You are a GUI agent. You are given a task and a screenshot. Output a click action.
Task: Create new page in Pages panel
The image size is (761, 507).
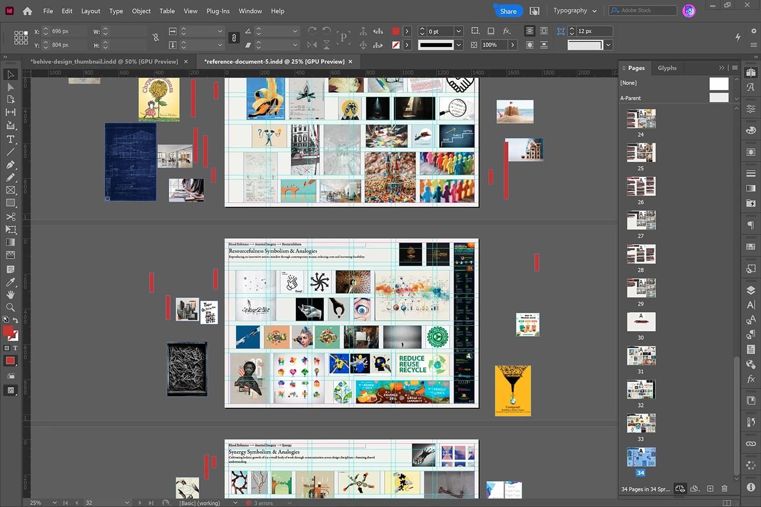click(710, 489)
